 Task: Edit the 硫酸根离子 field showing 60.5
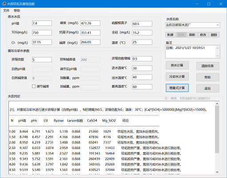142,24
